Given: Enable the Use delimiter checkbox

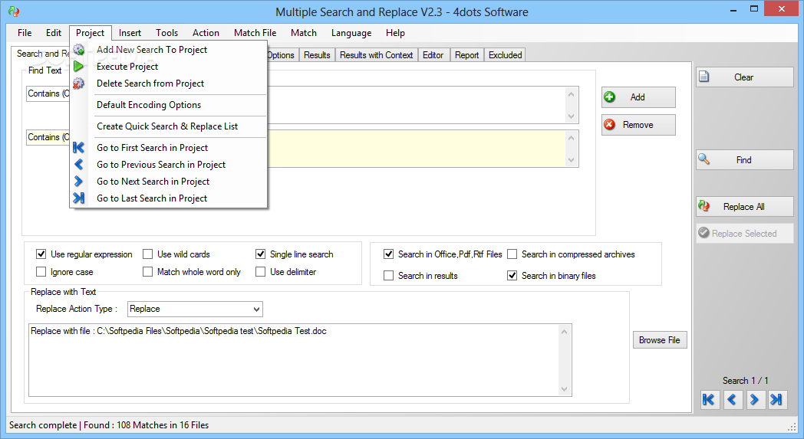Looking at the screenshot, I should pos(261,271).
